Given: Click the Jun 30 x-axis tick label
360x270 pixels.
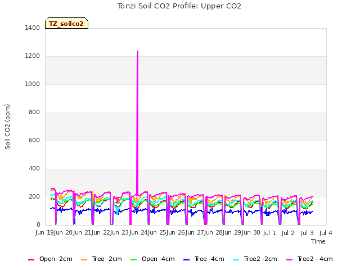Looking at the screenshot, I should pos(251,233).
